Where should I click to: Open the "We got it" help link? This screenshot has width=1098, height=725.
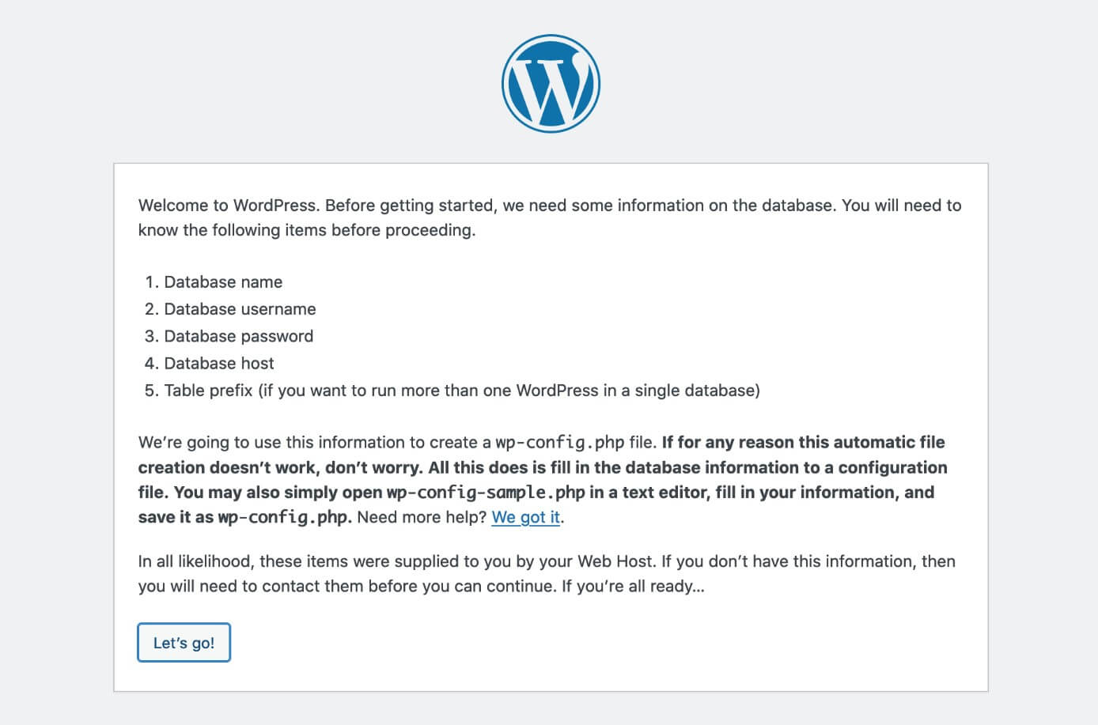[526, 517]
